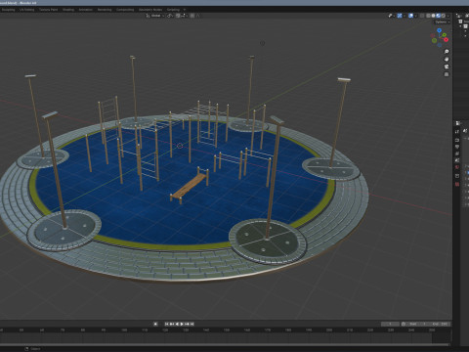Click the zoom view magnifier icon
The height and width of the screenshot is (352, 469).
point(447,52)
